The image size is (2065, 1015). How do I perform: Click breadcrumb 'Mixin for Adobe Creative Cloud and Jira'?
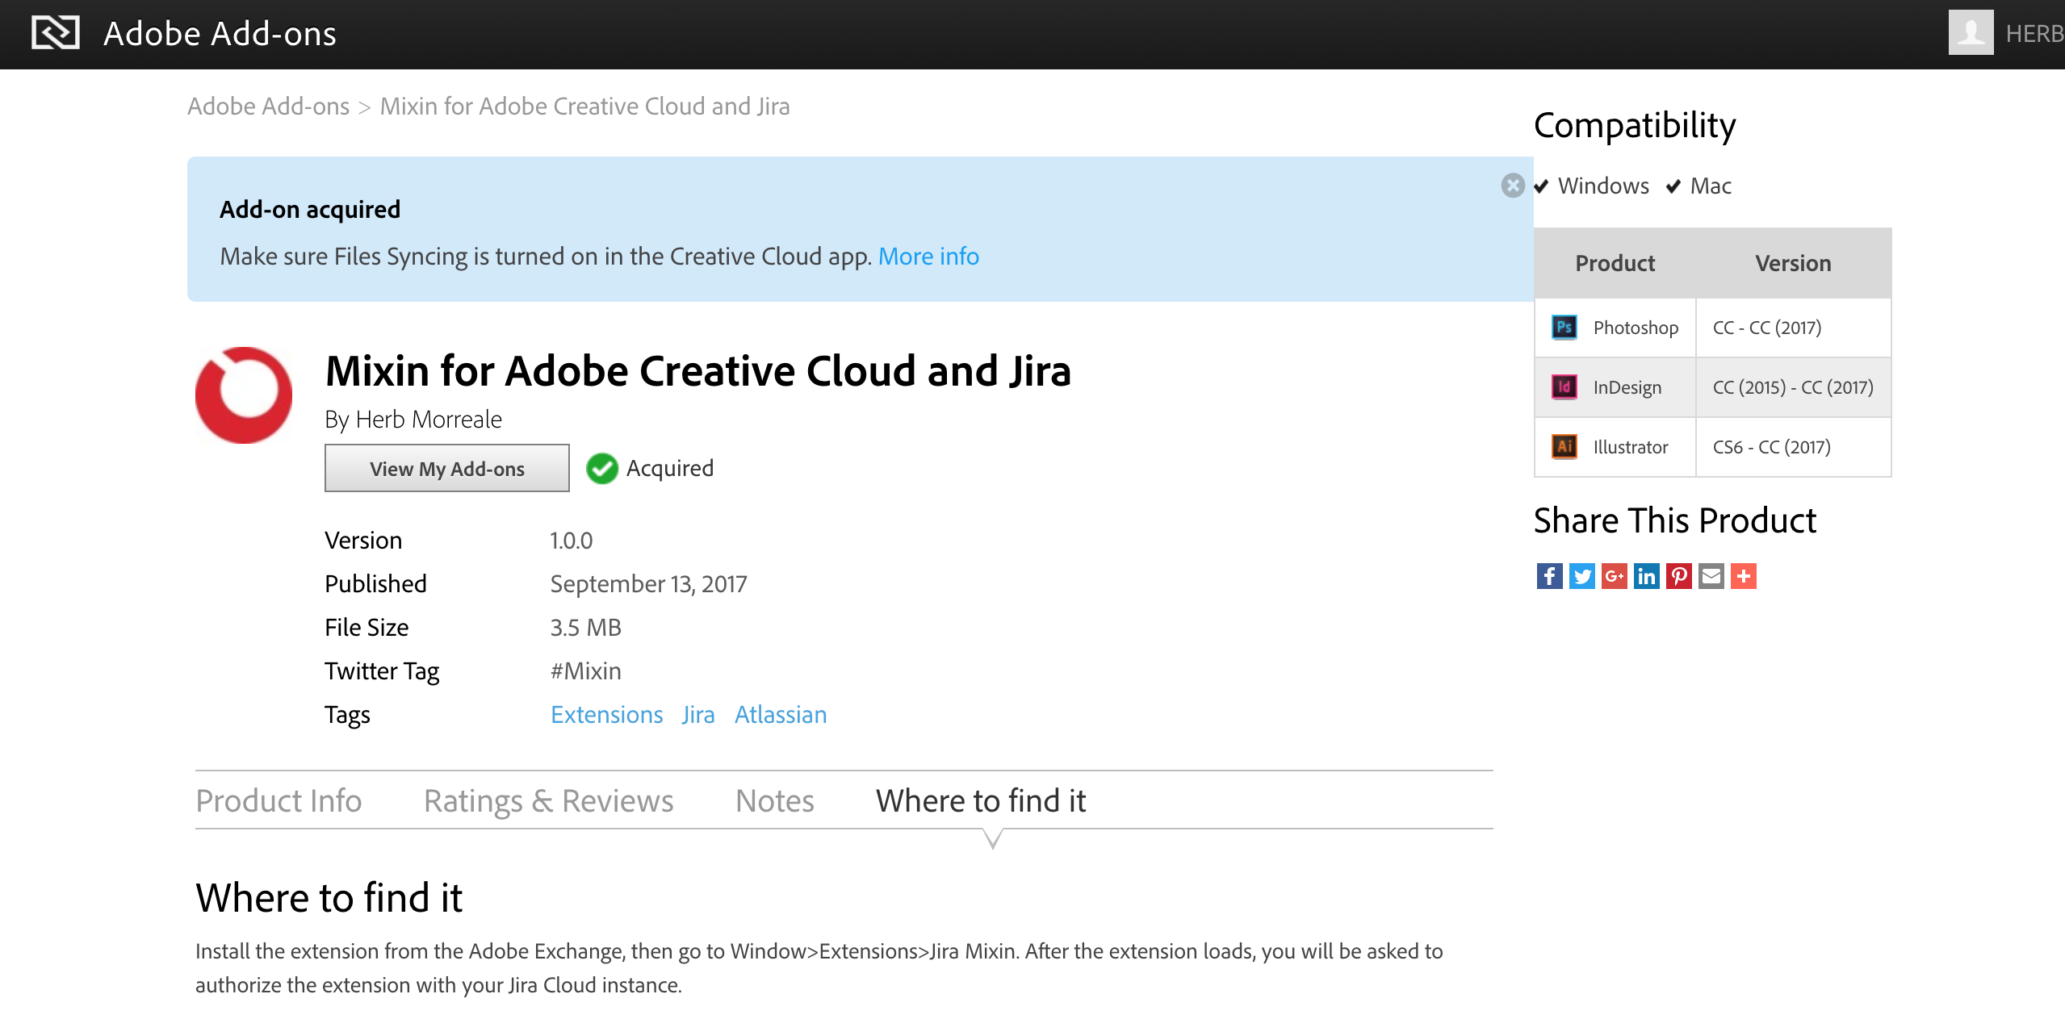[x=585, y=107]
